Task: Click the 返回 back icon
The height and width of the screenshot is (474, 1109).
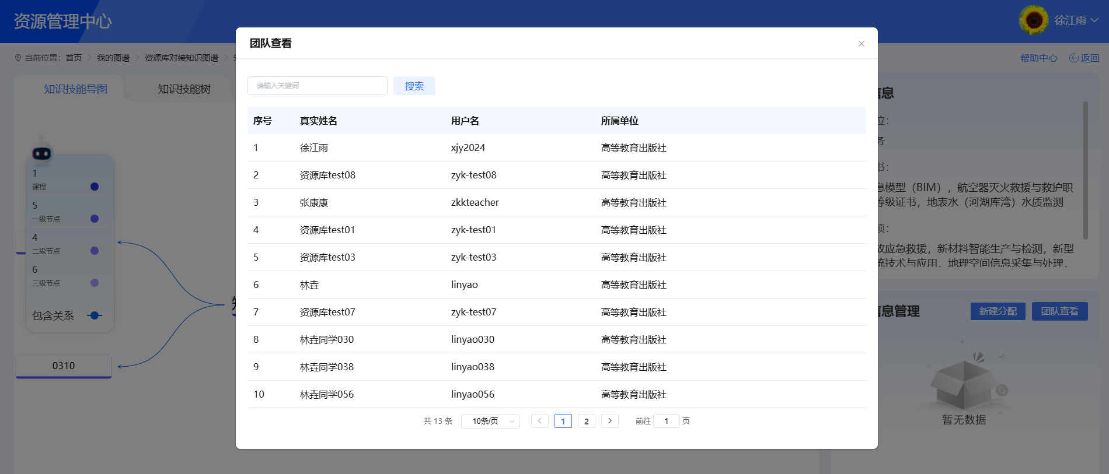Action: tap(1073, 58)
